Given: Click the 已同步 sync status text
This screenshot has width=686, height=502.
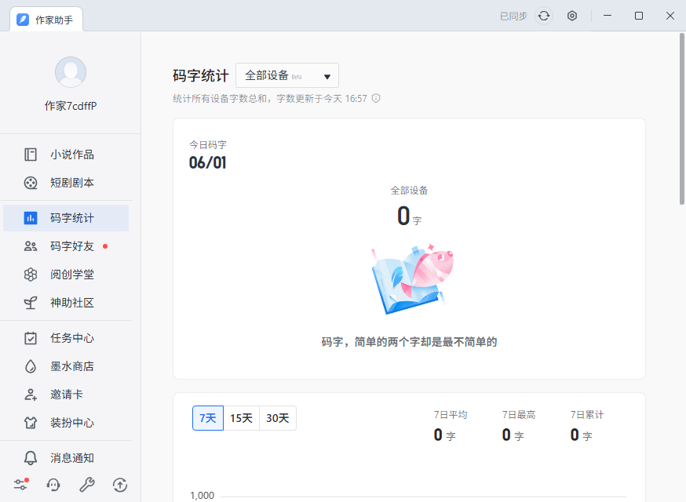Looking at the screenshot, I should pos(513,16).
